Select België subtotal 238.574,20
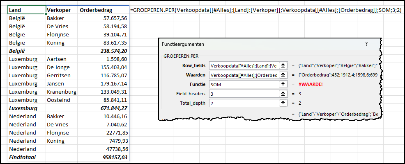This screenshot has width=405, height=164. [x=104, y=51]
